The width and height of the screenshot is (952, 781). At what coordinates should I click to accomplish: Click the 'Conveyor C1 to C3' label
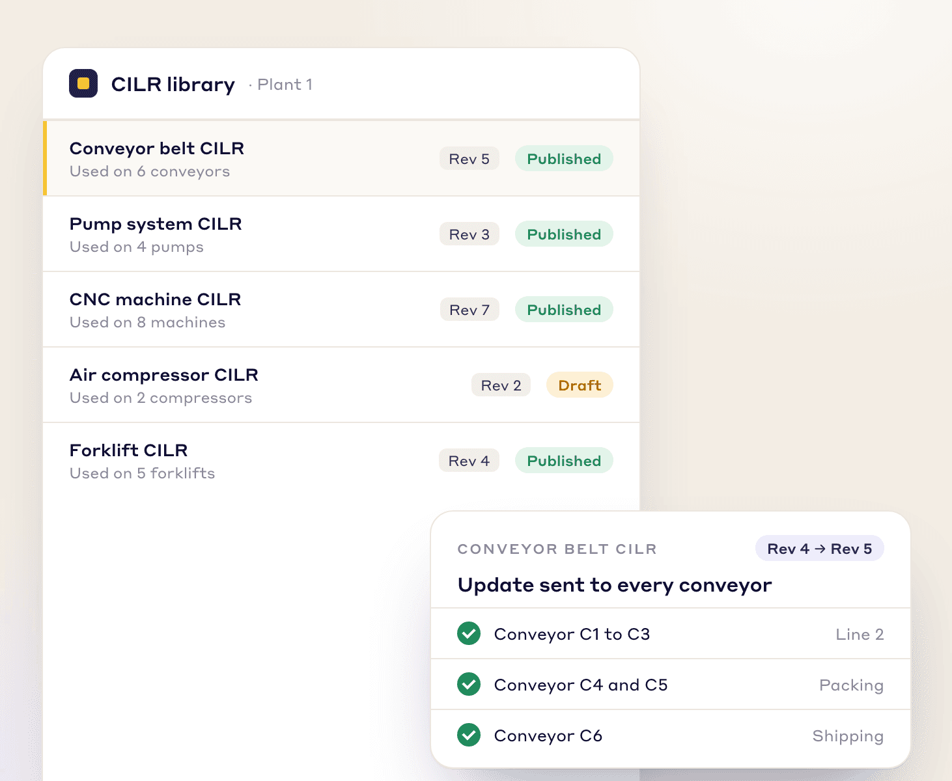[572, 635]
